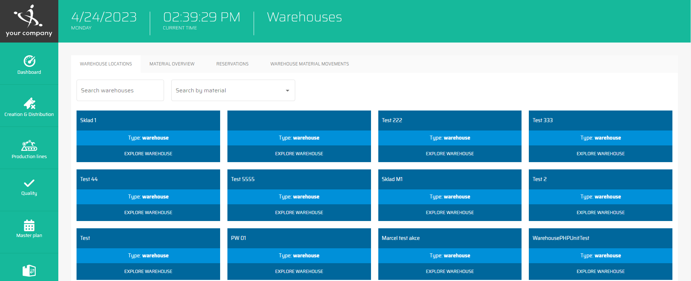The height and width of the screenshot is (281, 691).
Task: Focus the Search warehouses input field
Action: click(120, 91)
